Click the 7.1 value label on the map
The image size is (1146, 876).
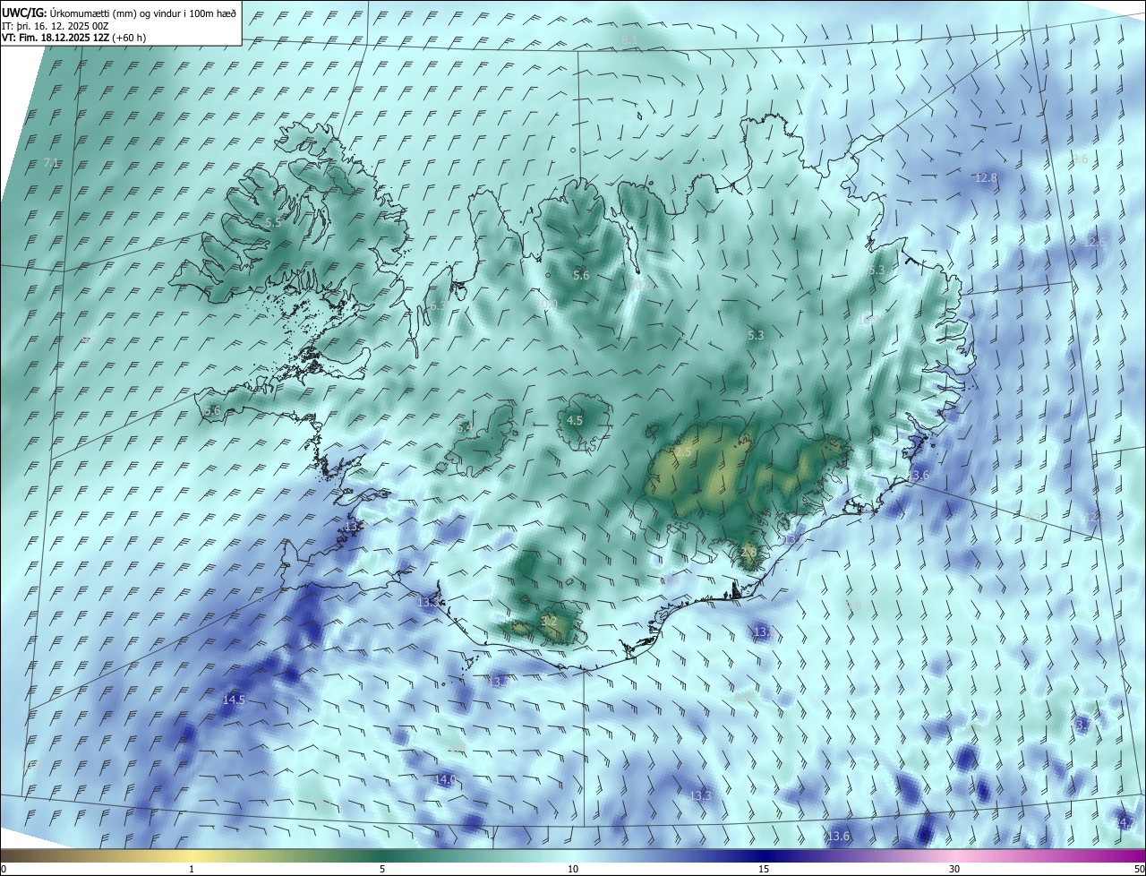[51, 162]
